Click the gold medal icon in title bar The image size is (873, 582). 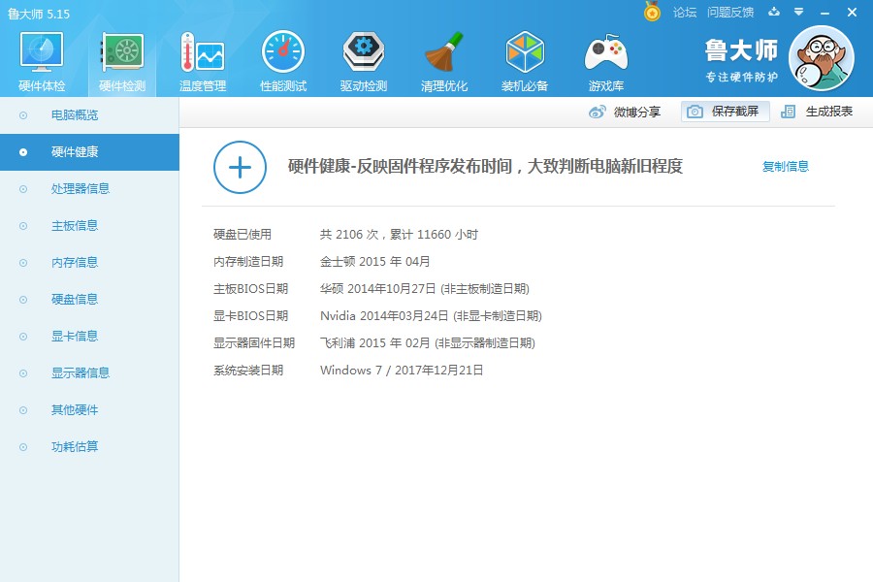[x=652, y=12]
